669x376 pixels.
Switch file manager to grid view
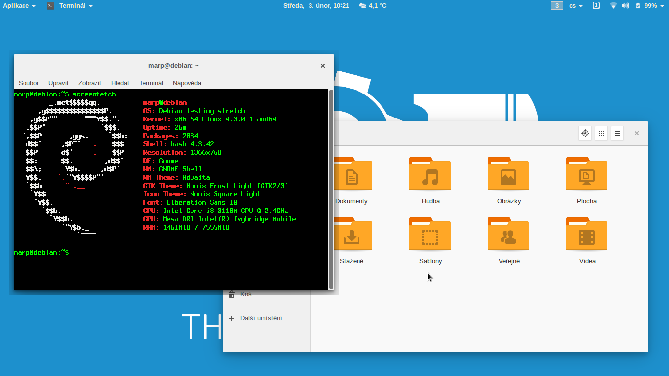pyautogui.click(x=601, y=133)
